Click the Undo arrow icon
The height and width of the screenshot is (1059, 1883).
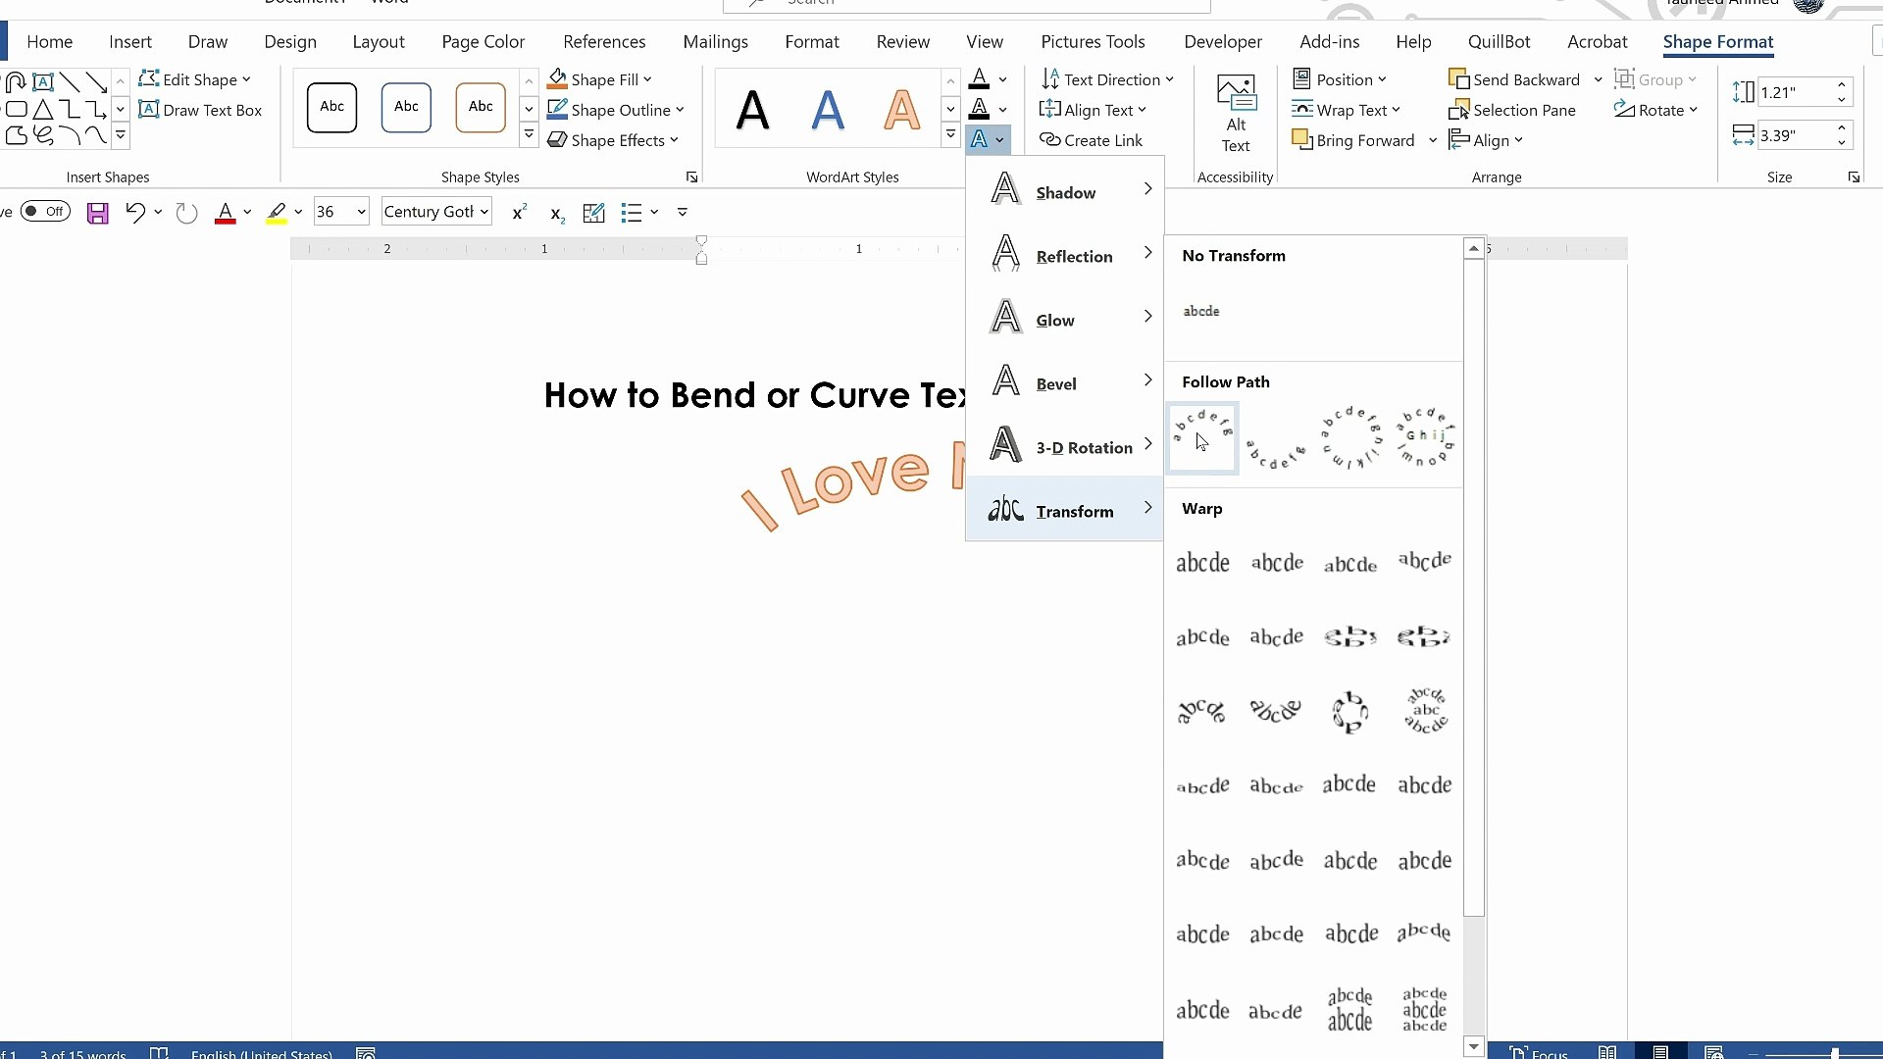[x=135, y=213]
